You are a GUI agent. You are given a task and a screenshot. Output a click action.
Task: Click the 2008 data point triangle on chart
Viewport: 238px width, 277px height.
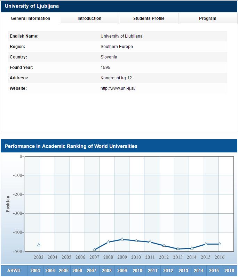(109, 242)
